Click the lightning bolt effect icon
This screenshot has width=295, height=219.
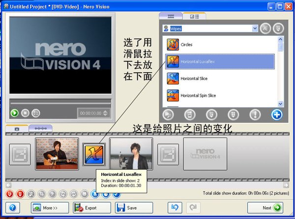pyautogui.click(x=52, y=194)
